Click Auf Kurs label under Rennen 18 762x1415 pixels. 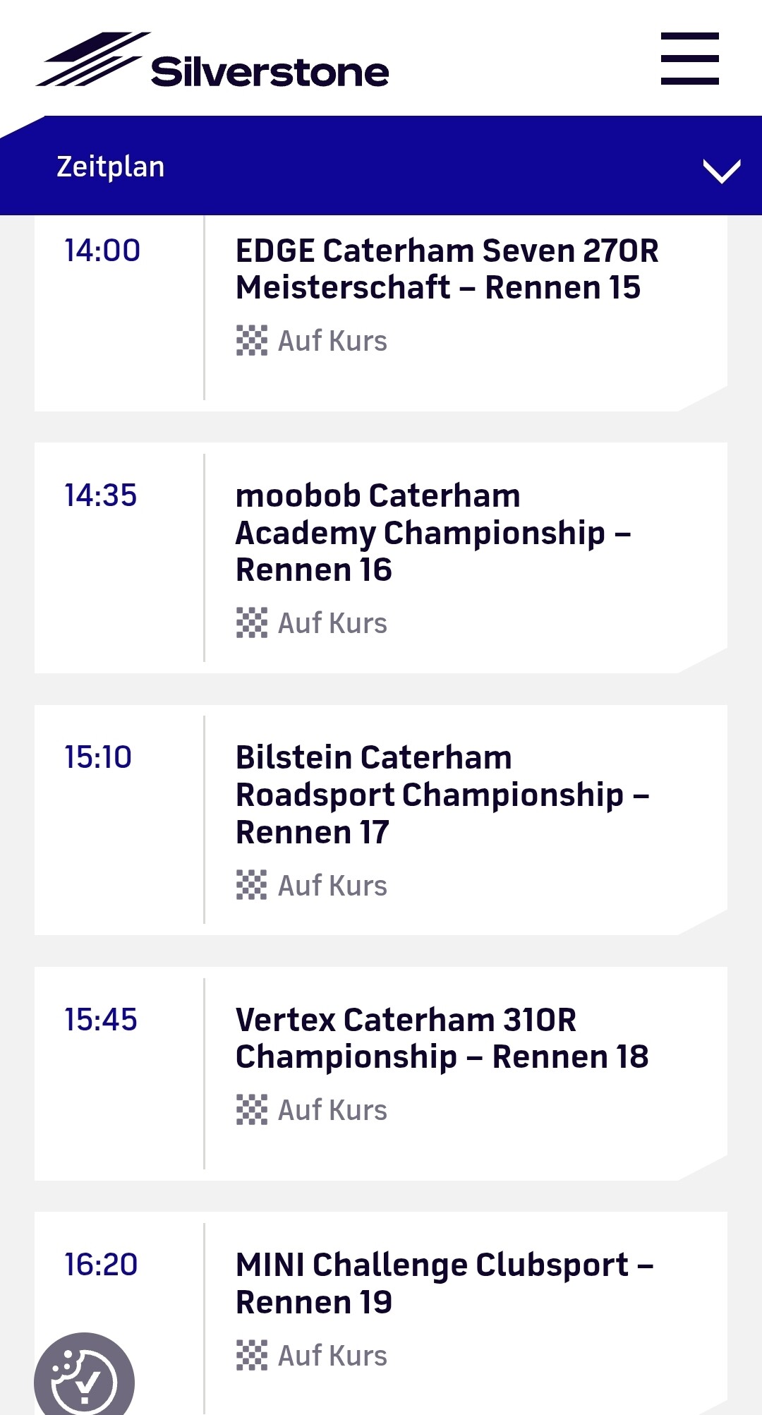pos(332,1110)
